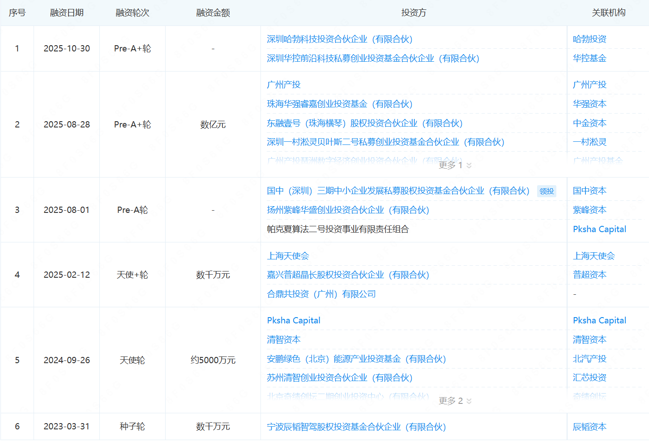Open 扬州紫峰华盛创业投资合伙企业 link
The width and height of the screenshot is (649, 441).
coord(348,210)
